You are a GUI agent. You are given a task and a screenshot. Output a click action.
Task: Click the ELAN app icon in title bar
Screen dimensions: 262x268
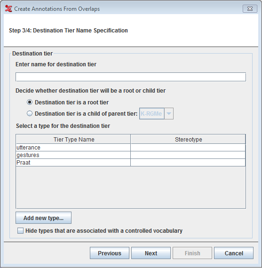click(x=8, y=9)
